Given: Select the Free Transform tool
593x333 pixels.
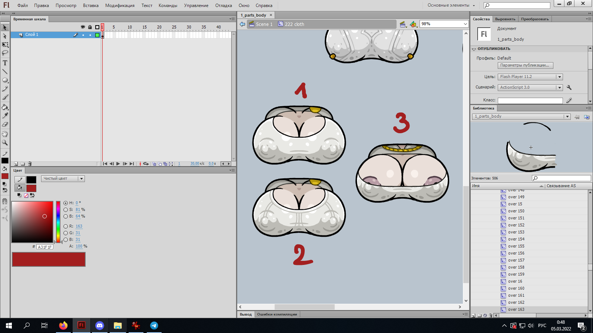Looking at the screenshot, I should (5, 44).
